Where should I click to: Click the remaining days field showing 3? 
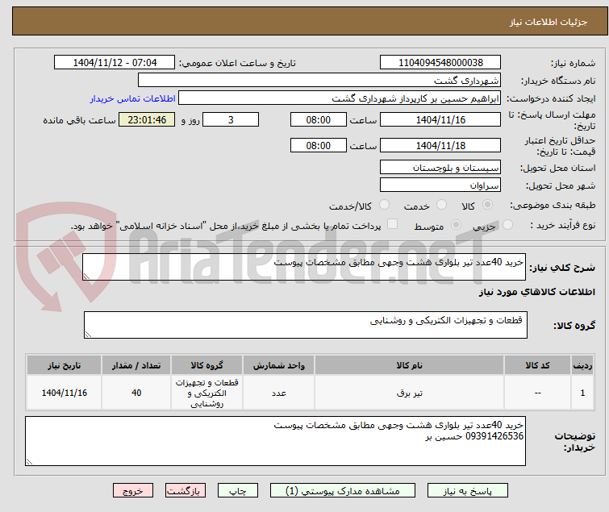[231, 119]
